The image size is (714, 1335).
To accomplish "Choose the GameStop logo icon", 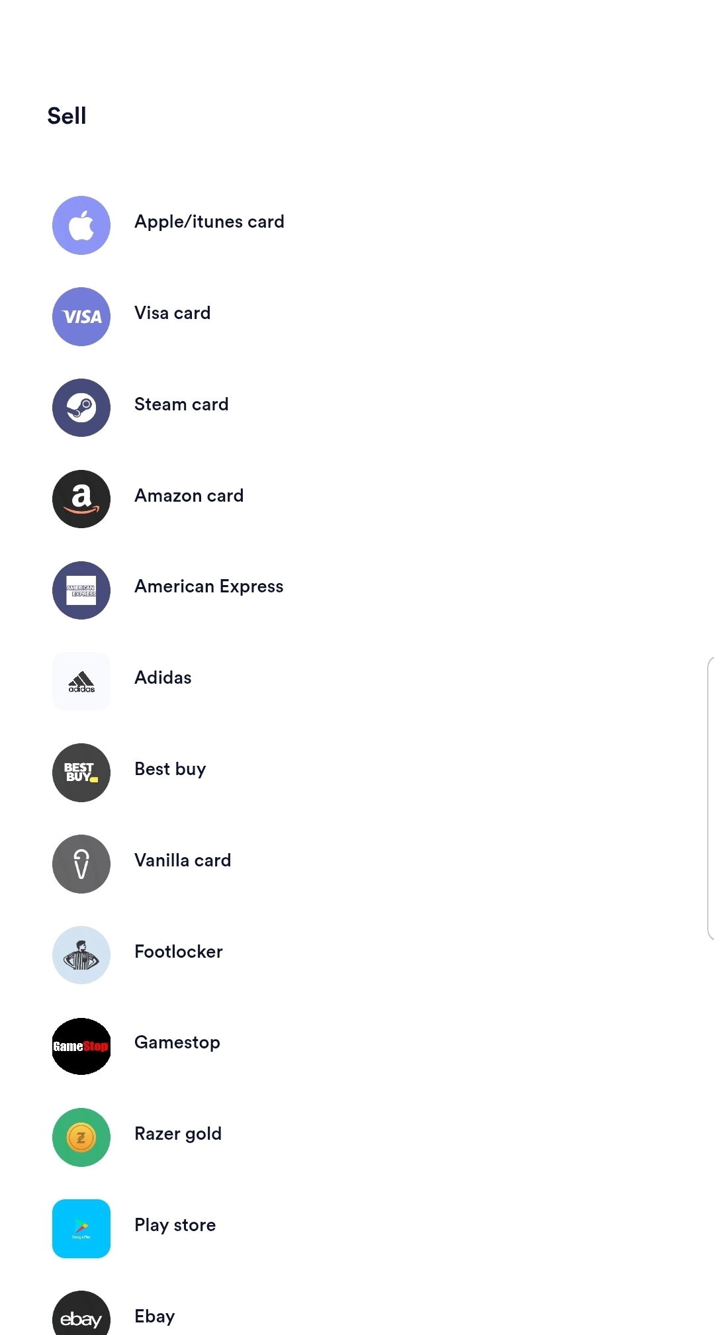I will tap(81, 1046).
